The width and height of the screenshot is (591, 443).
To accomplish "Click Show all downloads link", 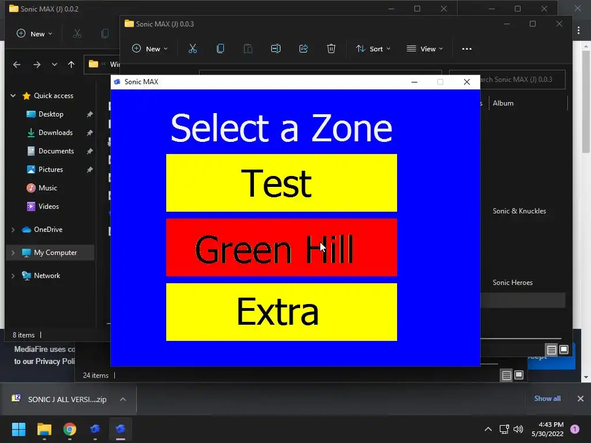I will (x=547, y=398).
